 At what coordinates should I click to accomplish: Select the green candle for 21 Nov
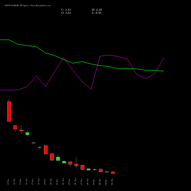pyautogui.click(x=58, y=159)
